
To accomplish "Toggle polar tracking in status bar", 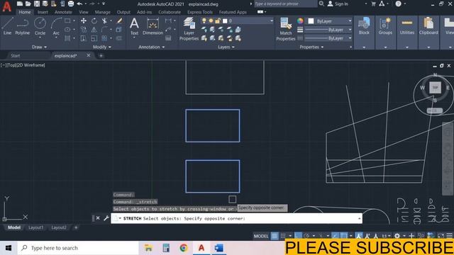I will coord(306,236).
